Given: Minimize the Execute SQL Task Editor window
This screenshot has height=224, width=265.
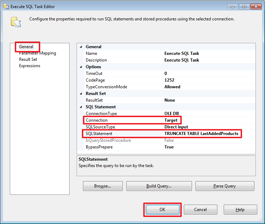Looking at the screenshot, I should 233,7.
